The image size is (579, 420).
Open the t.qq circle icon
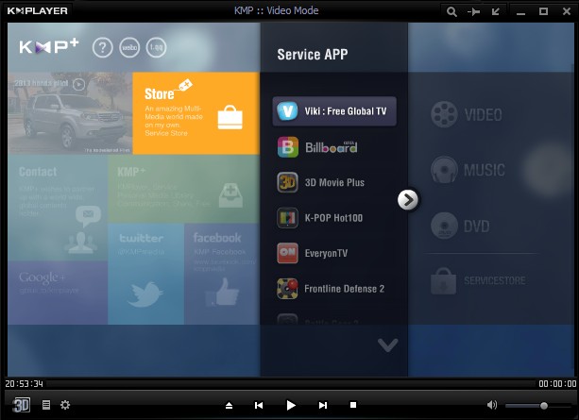(x=156, y=47)
